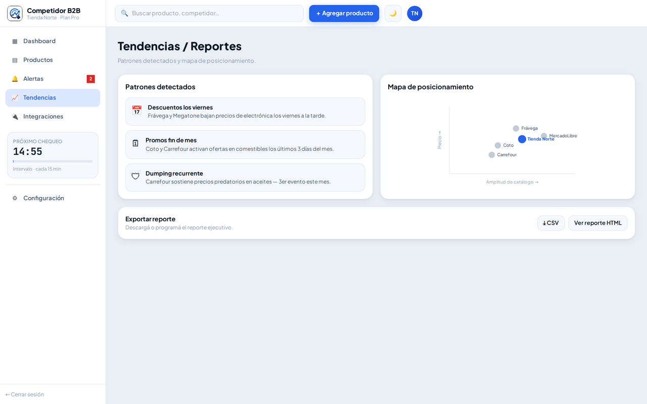This screenshot has width=647, height=404.
Task: Click the Competidor B2B logo icon
Action: click(15, 14)
